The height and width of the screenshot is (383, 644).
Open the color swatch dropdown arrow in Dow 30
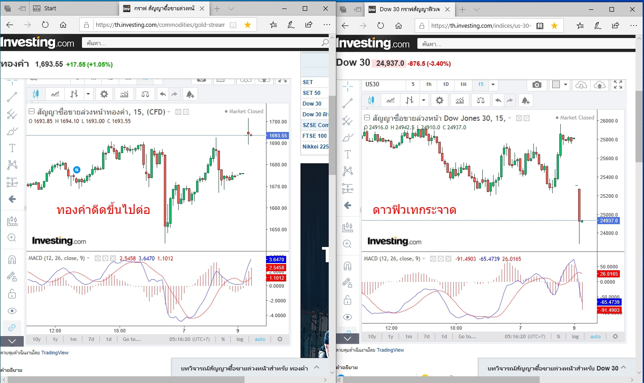(x=566, y=85)
